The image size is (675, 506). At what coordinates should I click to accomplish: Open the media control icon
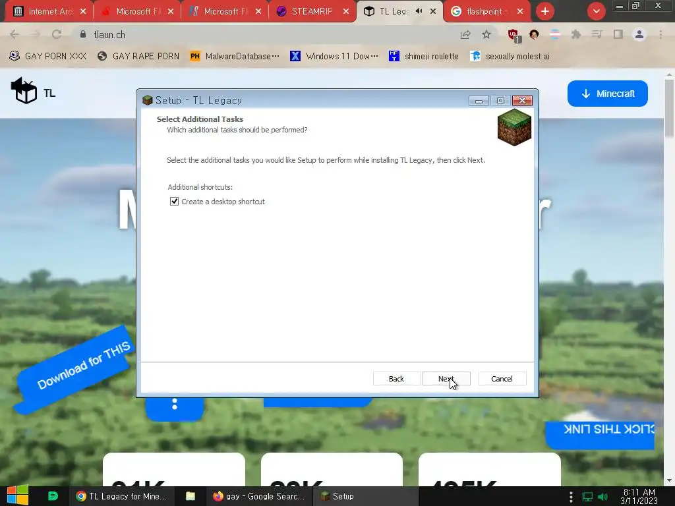[597, 34]
